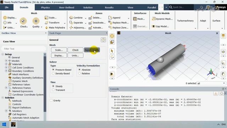The height and width of the screenshot is (128, 227).
Task: Click Make Polyhedra in ribbon
Action: [55, 28]
